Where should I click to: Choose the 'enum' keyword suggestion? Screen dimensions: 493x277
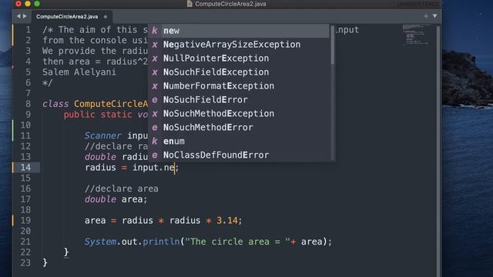[239, 142]
